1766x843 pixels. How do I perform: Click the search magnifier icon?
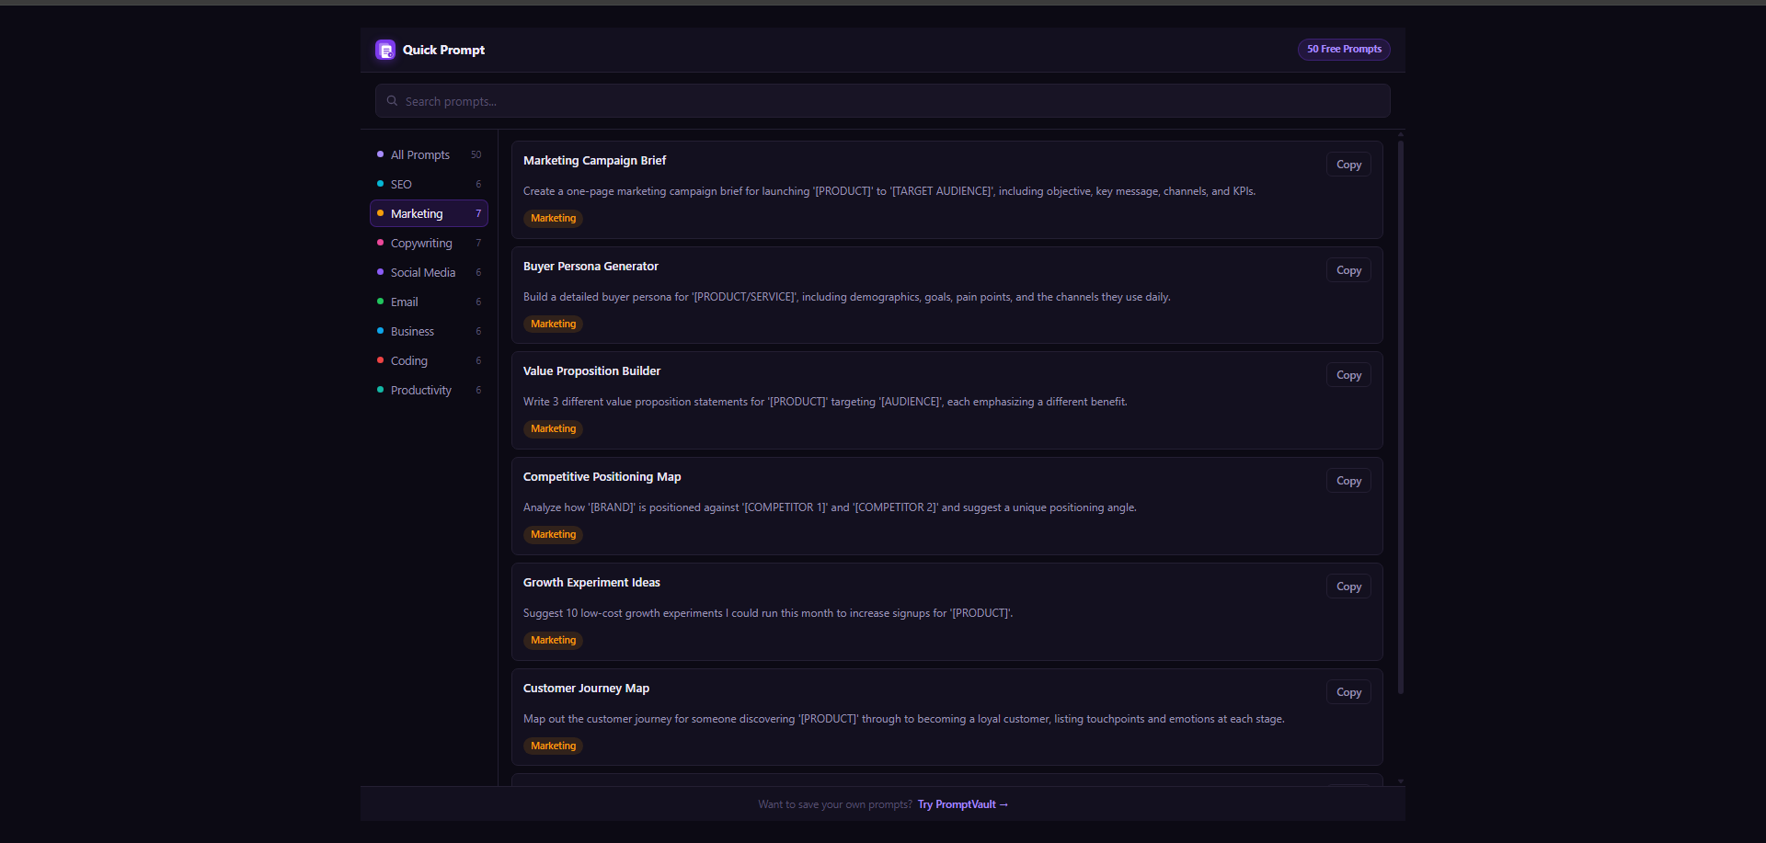pos(392,101)
